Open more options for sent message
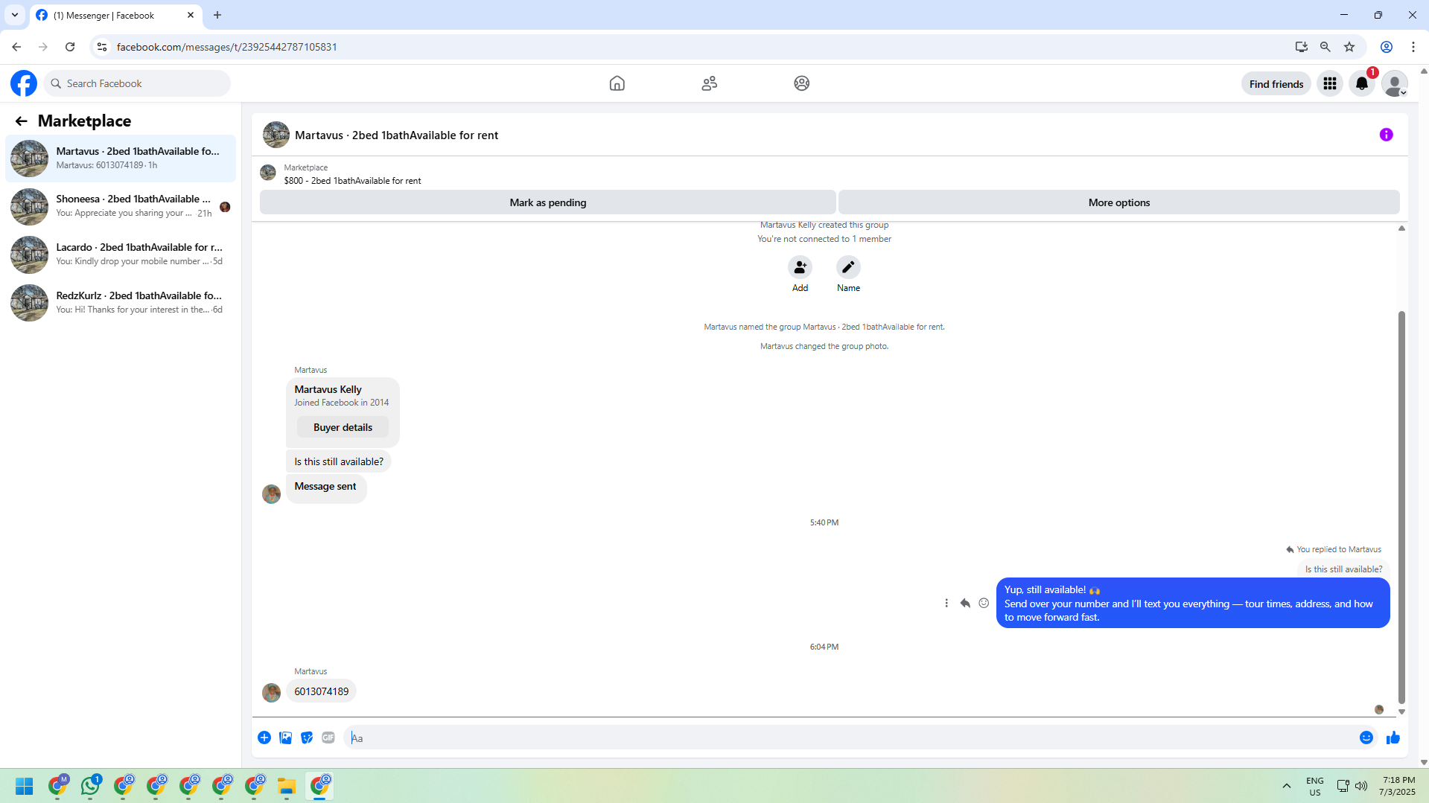 click(x=946, y=603)
